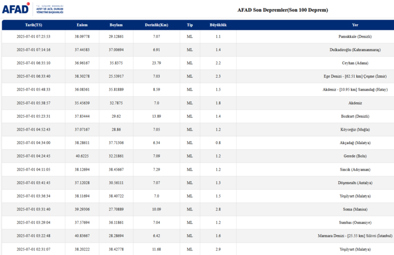Click the Yer column header
The image size is (394, 255).
click(x=355, y=25)
